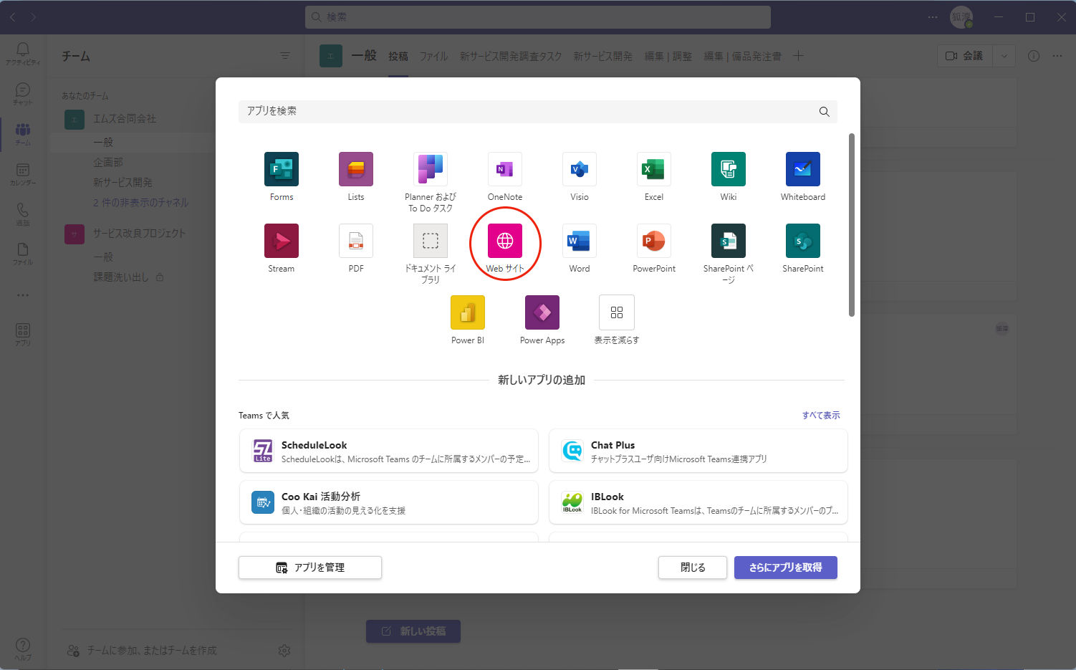Open Calendar in the left rail
The width and height of the screenshot is (1076, 670).
(x=23, y=174)
